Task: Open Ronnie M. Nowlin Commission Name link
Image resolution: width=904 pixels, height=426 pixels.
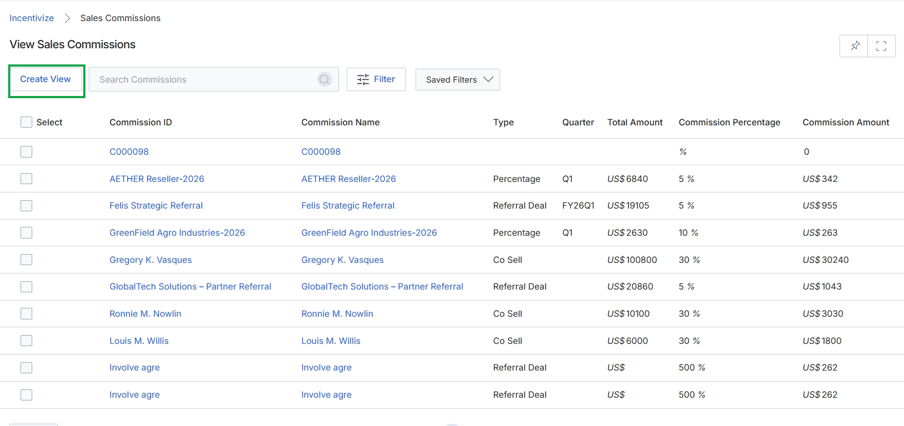Action: [337, 314]
